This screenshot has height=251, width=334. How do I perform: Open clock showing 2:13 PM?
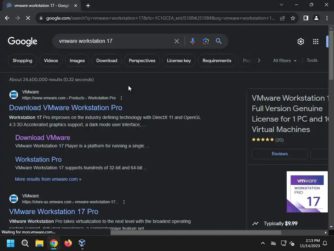[310, 243]
